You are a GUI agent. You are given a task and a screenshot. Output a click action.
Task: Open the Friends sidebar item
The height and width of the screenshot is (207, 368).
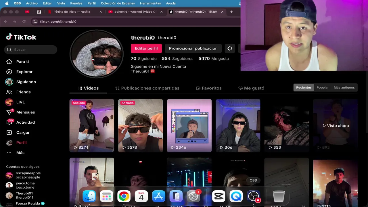[18, 92]
